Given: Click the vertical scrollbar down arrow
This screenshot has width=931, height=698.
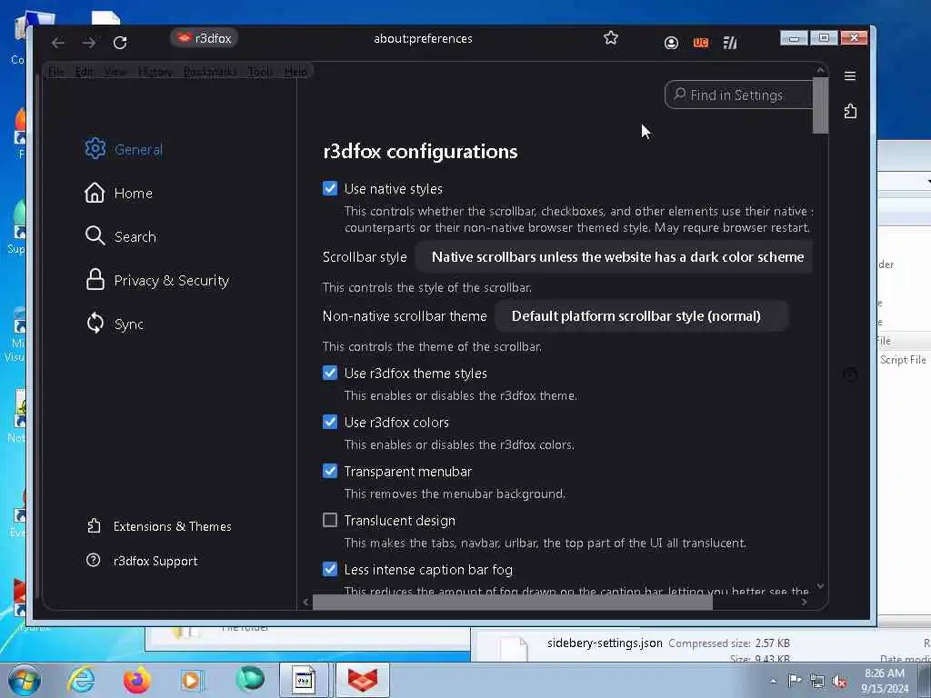Looking at the screenshot, I should (821, 586).
